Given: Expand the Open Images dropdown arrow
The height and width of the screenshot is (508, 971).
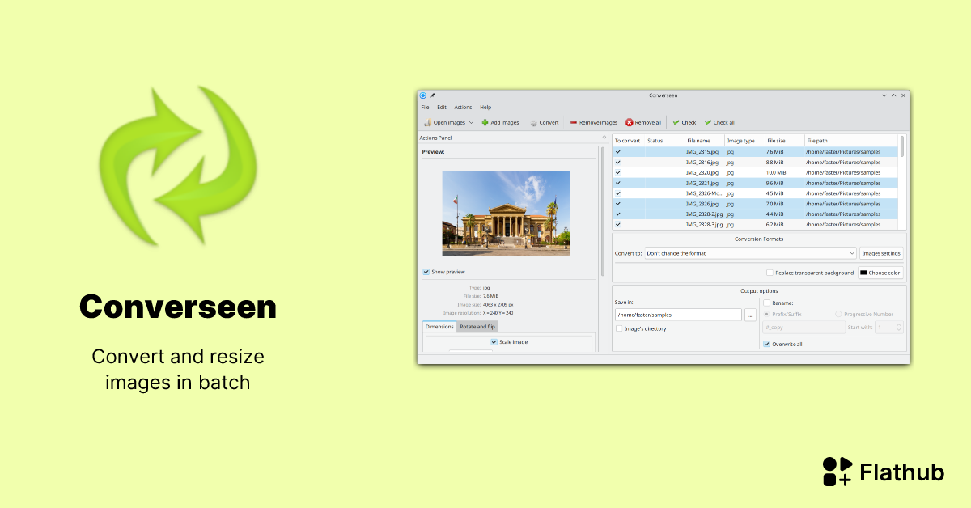Looking at the screenshot, I should point(471,122).
